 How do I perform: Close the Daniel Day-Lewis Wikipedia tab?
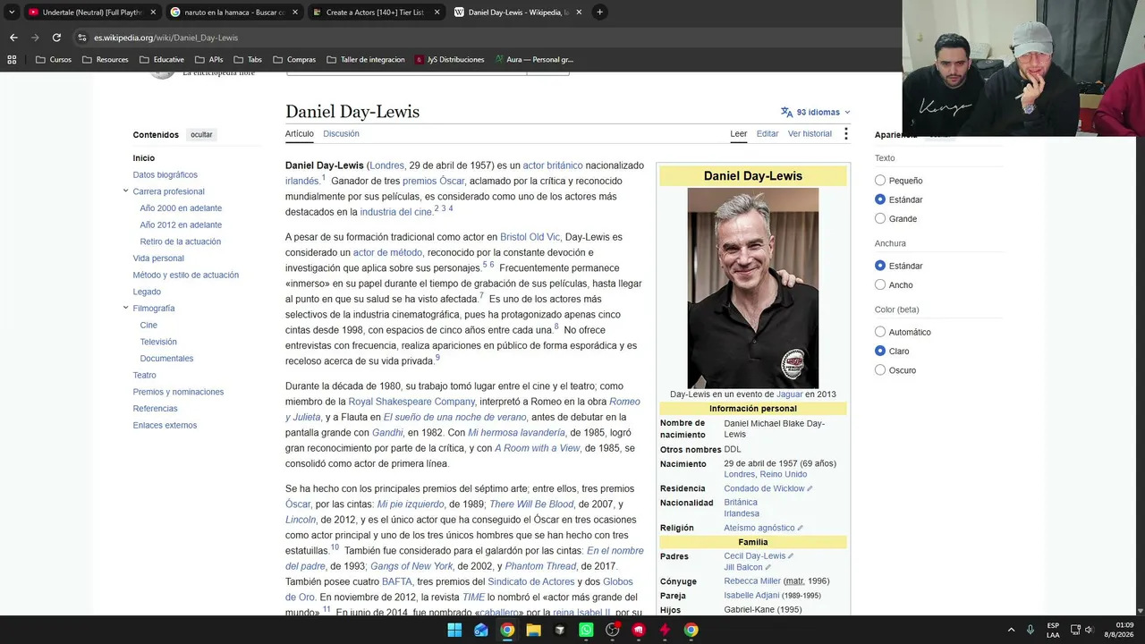pyautogui.click(x=579, y=13)
